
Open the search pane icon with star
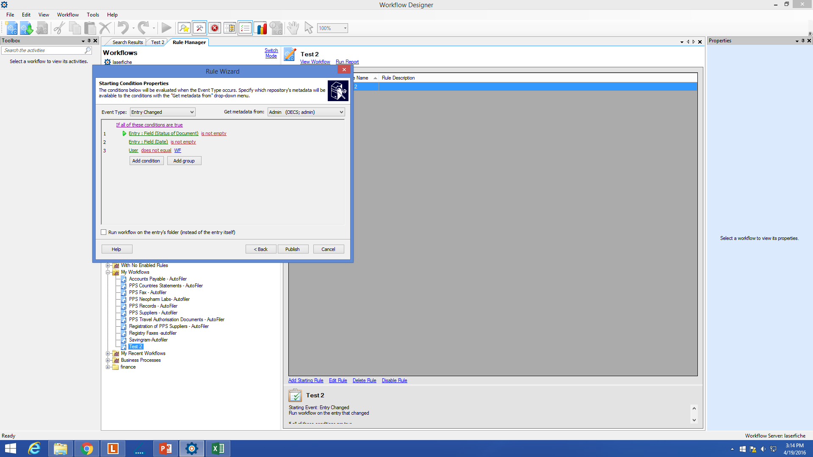[x=184, y=28]
